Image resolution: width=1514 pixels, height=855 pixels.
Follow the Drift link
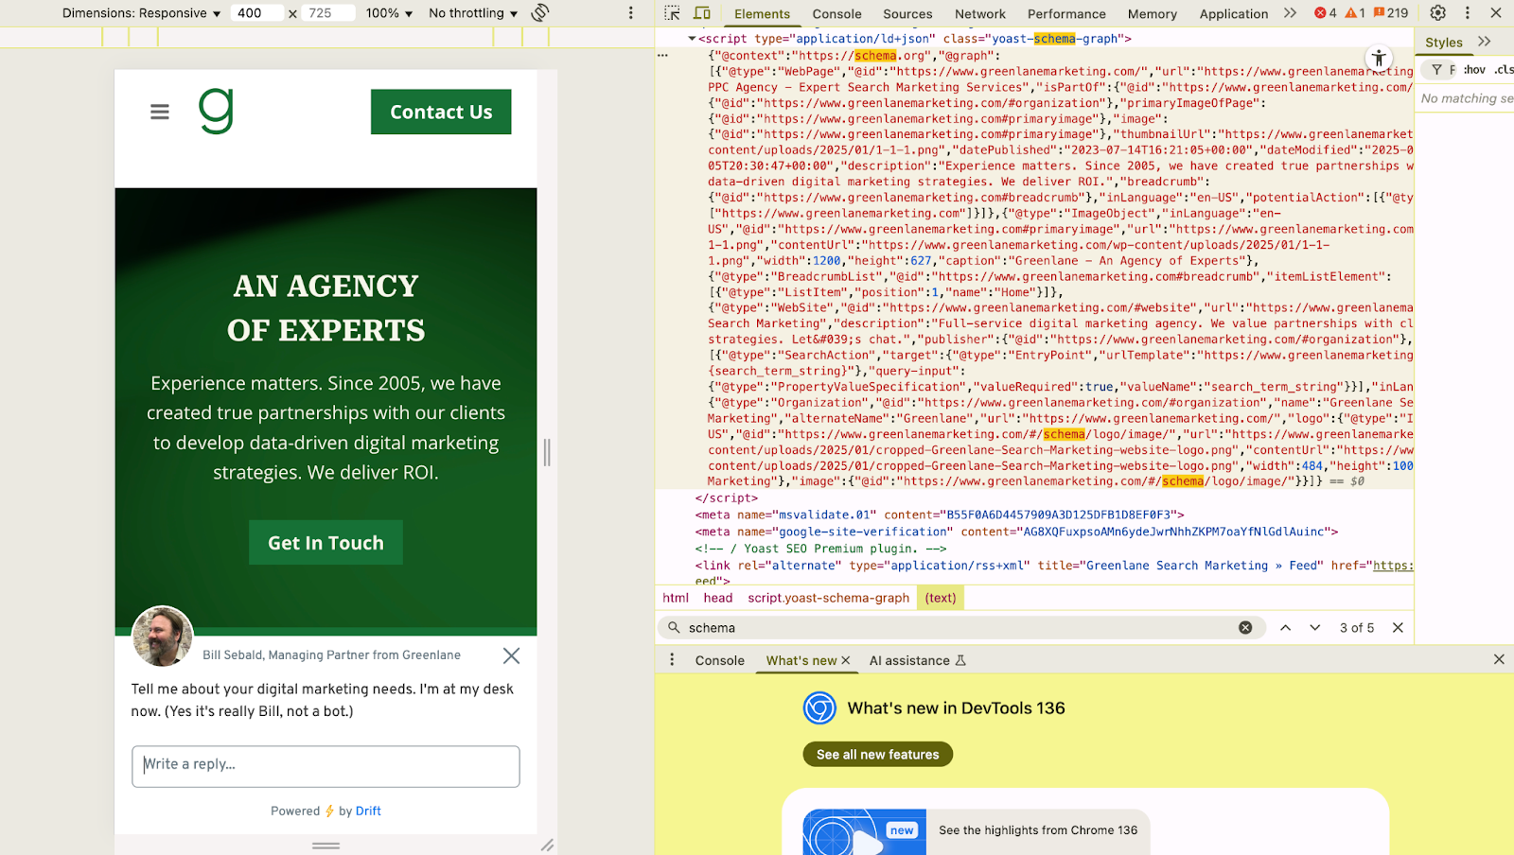pyautogui.click(x=368, y=811)
